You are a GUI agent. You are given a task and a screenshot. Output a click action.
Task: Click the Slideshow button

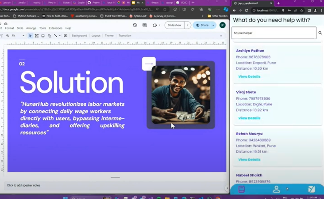pos(174,25)
